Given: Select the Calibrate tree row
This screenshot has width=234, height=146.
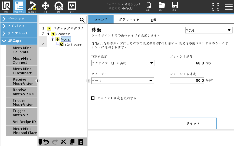Looking at the screenshot, I should click(x=63, y=34).
